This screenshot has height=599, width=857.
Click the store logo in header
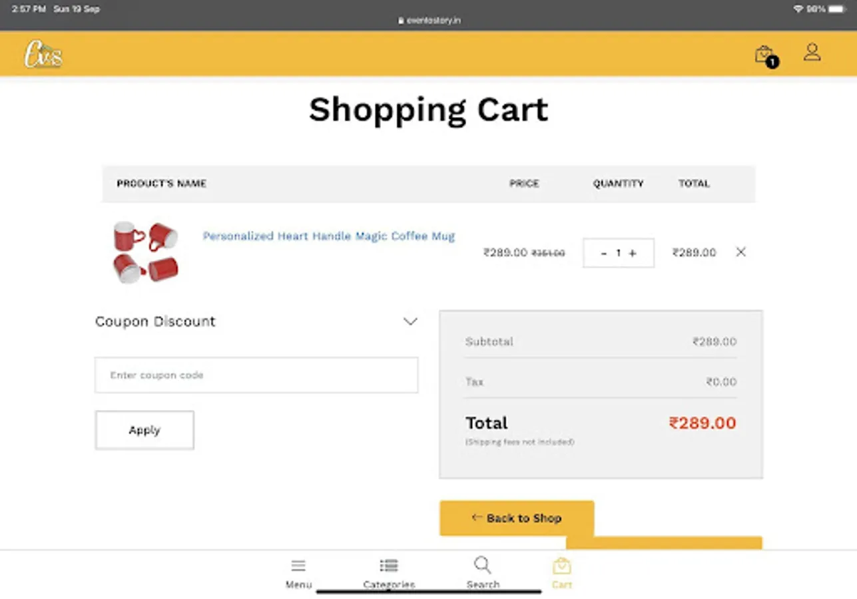(43, 55)
